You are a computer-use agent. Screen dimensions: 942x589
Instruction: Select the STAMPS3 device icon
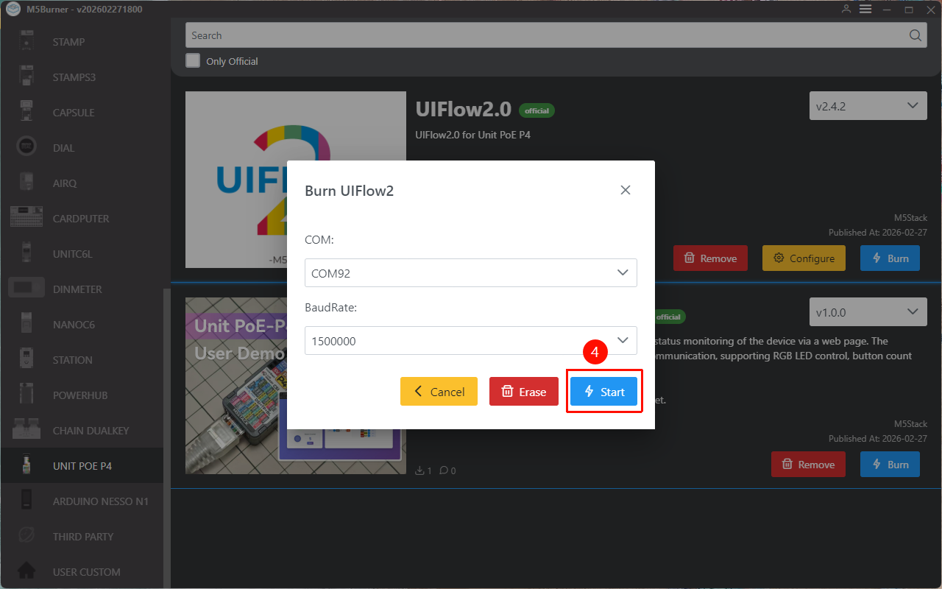click(x=26, y=77)
